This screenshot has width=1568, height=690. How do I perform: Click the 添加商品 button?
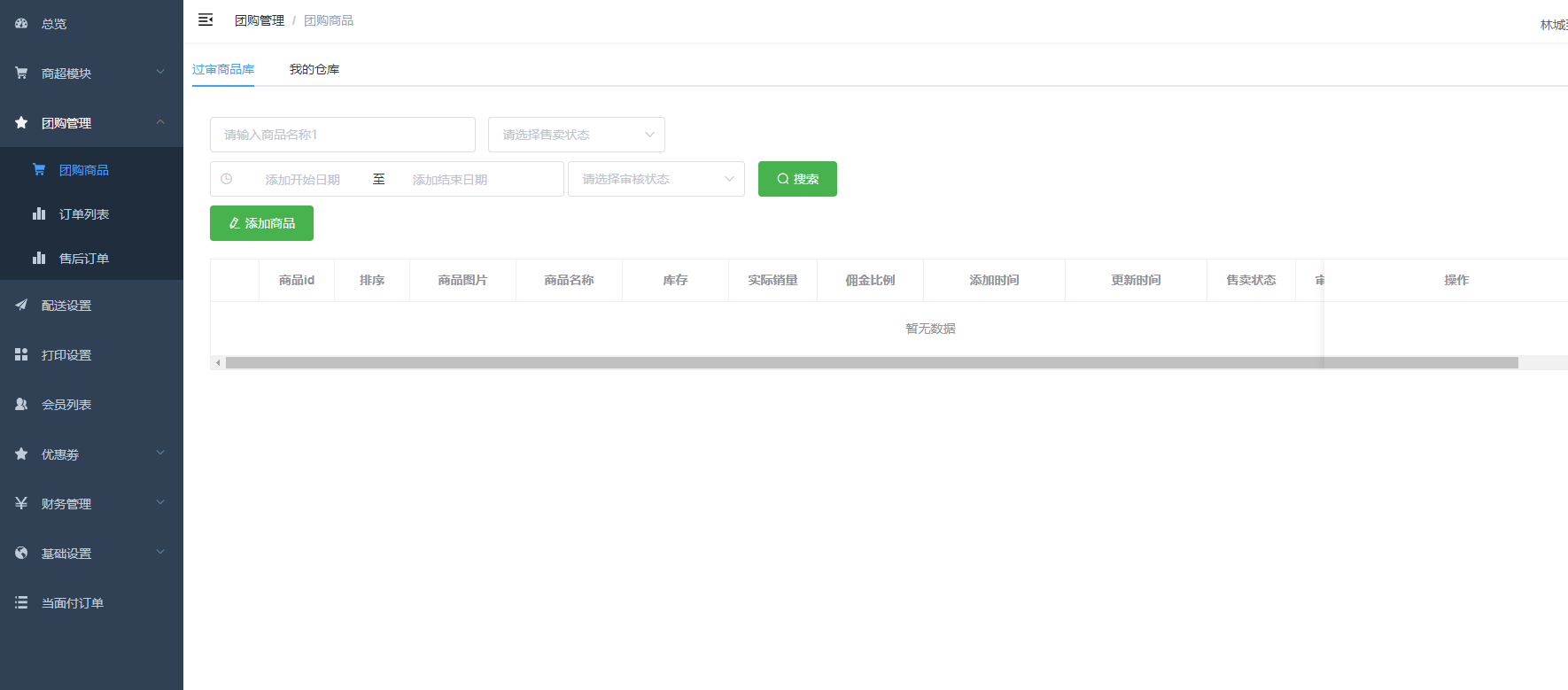click(261, 223)
